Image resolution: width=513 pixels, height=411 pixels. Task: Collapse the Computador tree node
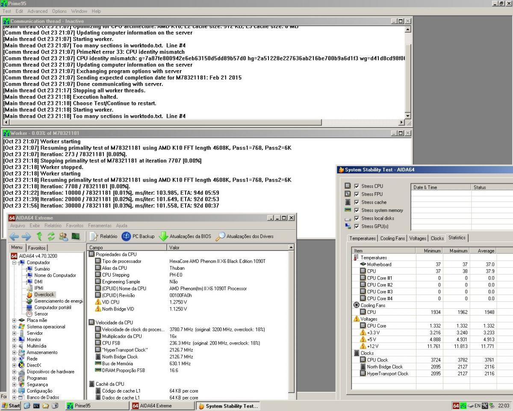[x=15, y=262]
